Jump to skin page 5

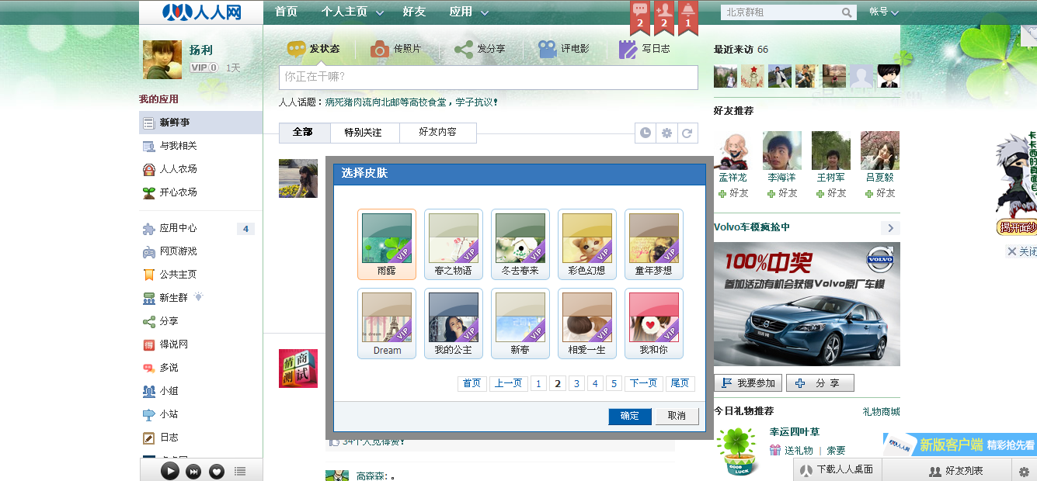click(x=614, y=383)
